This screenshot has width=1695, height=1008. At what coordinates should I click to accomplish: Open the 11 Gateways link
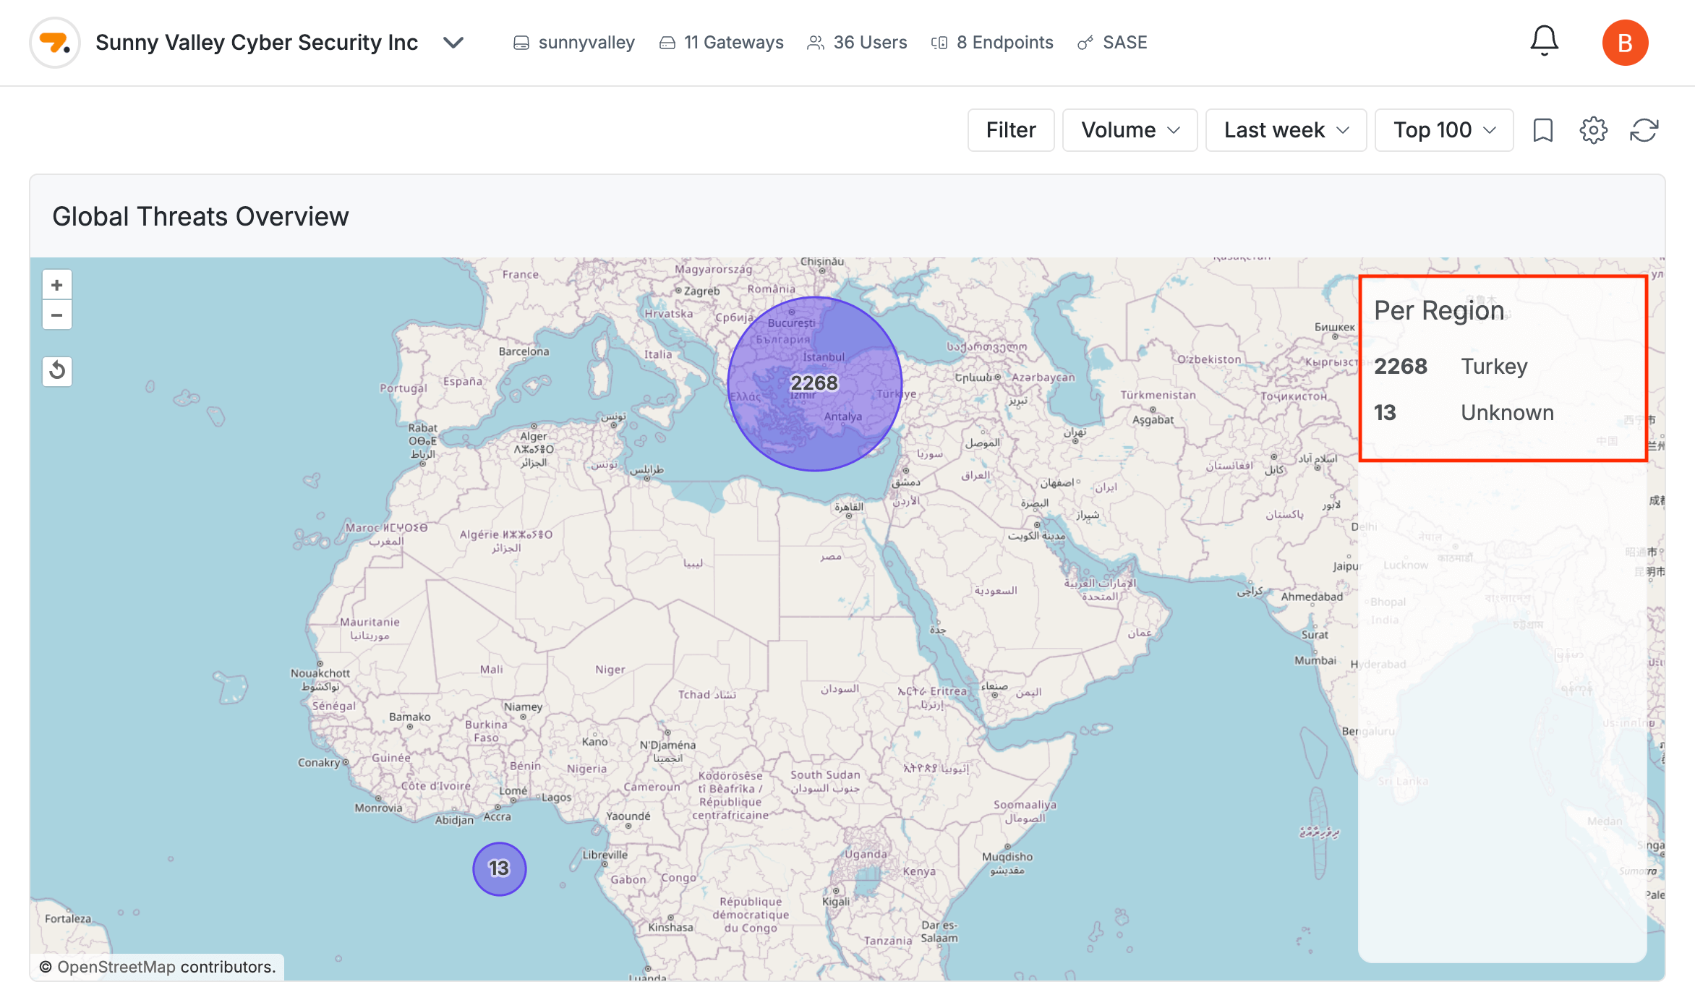(x=722, y=43)
